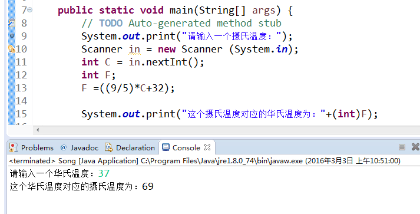The height and width of the screenshot is (214, 420).
Task: Switch to the Problems tab
Action: pos(31,147)
